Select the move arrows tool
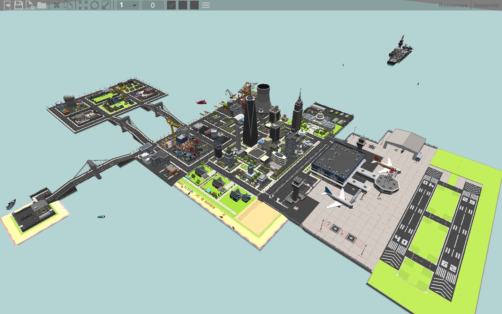This screenshot has height=314, width=502. click(x=83, y=5)
